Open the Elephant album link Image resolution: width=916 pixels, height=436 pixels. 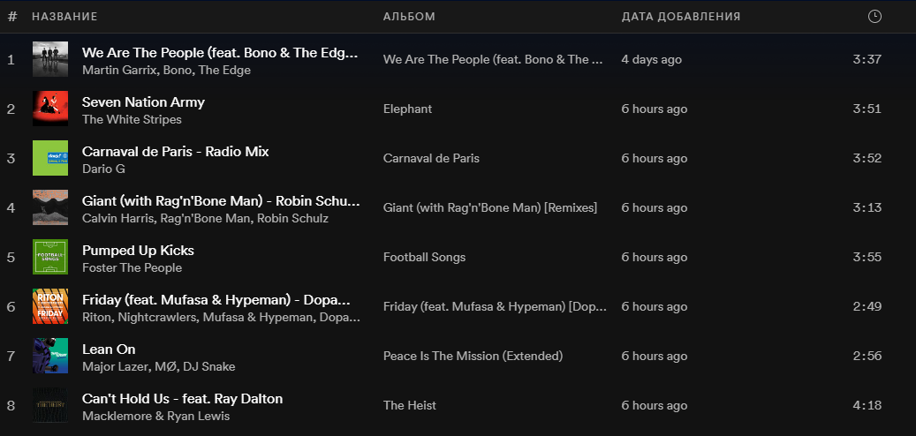coord(408,109)
